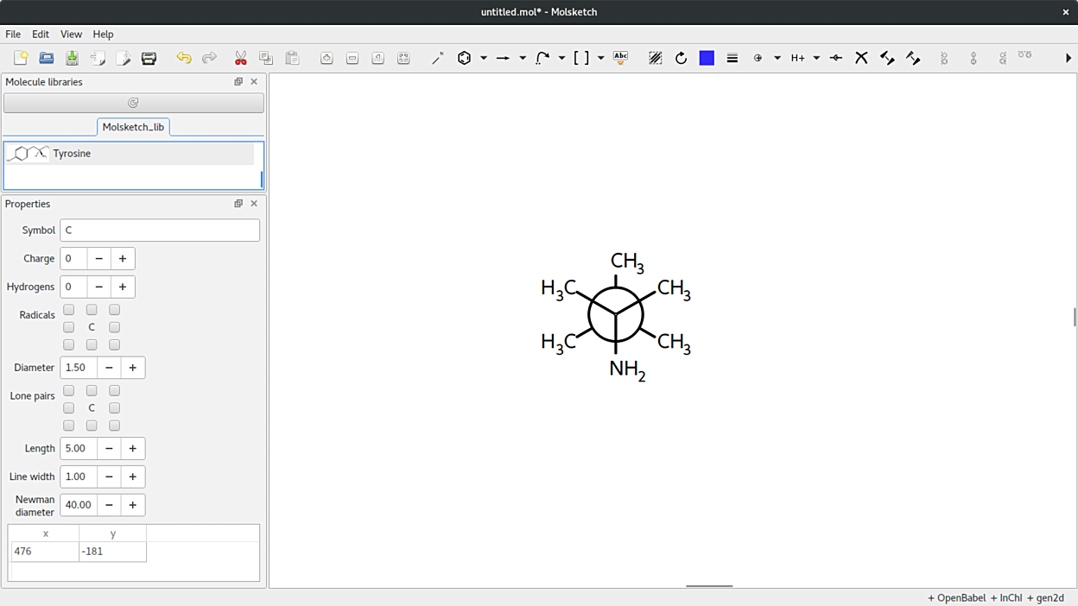Toggle the top-left Radicals checkbox
The height and width of the screenshot is (606, 1078).
click(x=69, y=310)
